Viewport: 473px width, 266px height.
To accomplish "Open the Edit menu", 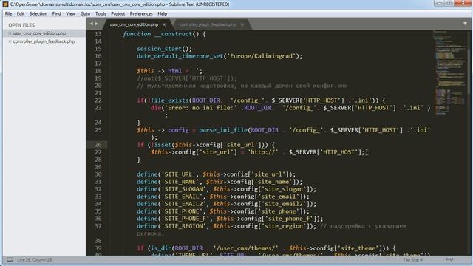I will click(21, 13).
